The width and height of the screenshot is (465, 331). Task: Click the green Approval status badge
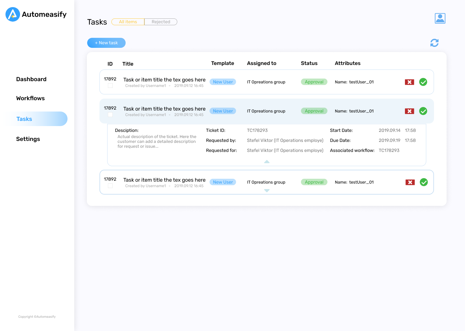(314, 82)
